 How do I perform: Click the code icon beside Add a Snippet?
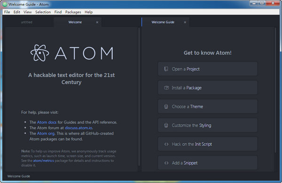click(166, 163)
